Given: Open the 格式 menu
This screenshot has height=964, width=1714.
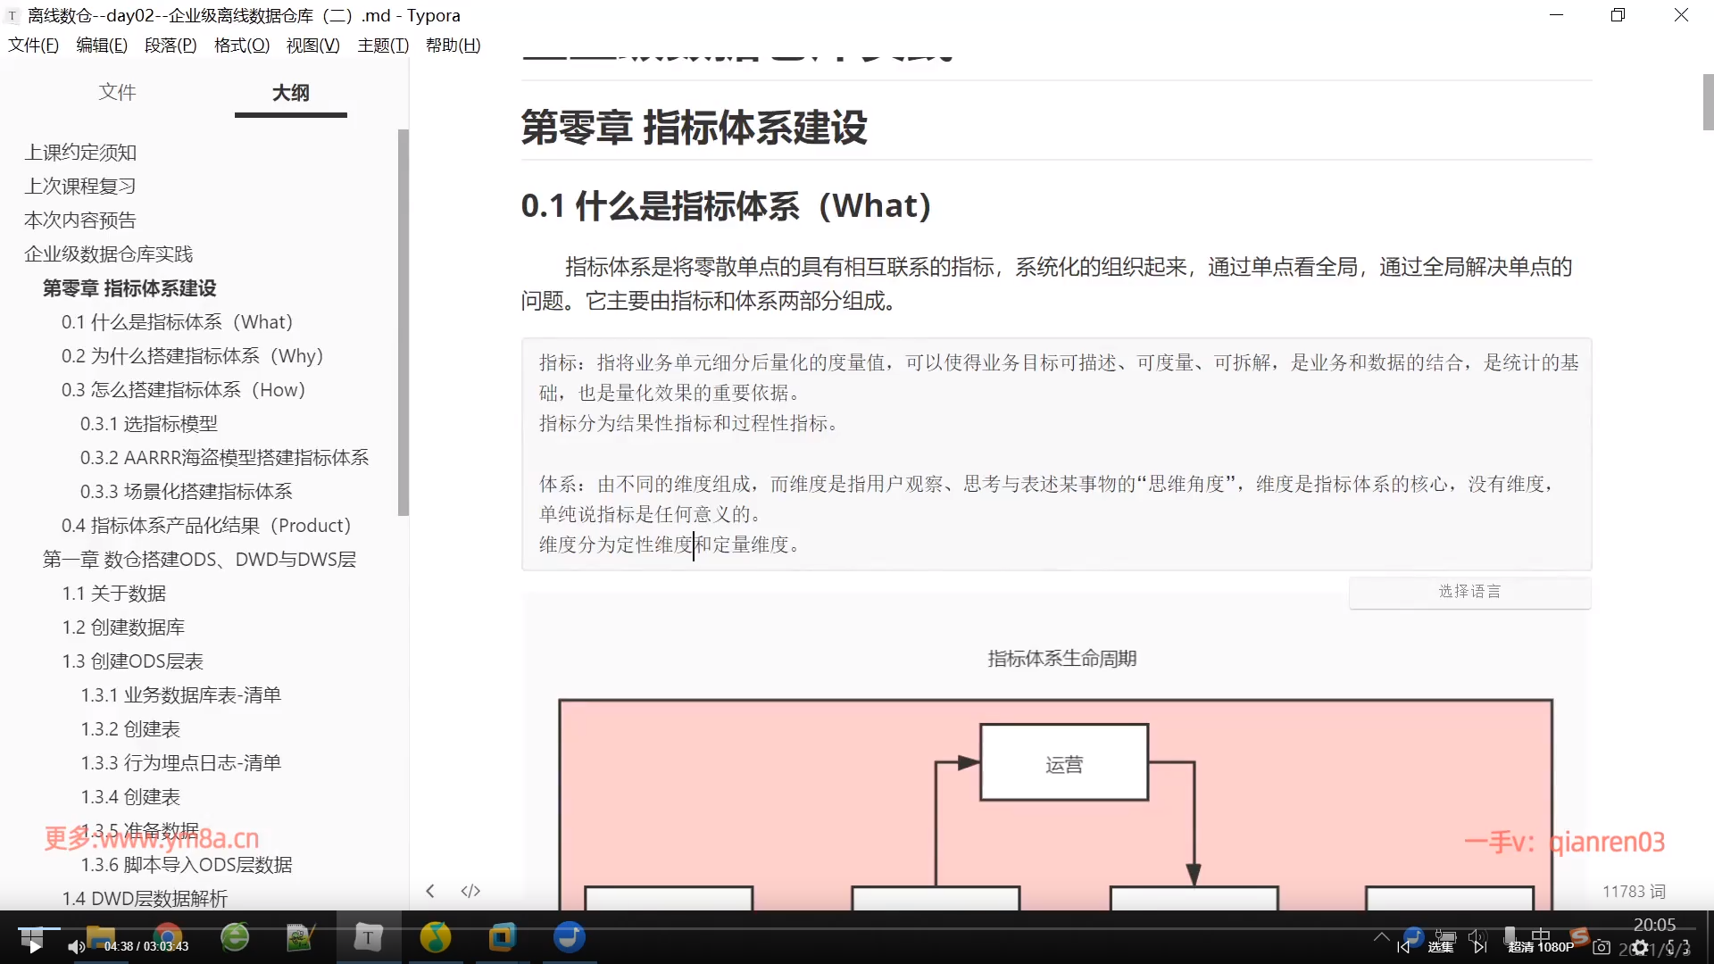Looking at the screenshot, I should (x=241, y=46).
